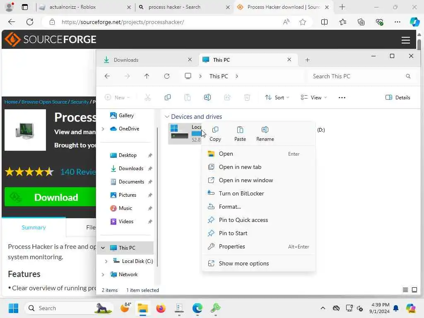The image size is (424, 318).
Task: Open the Summary tab on SourceForge
Action: (34, 227)
